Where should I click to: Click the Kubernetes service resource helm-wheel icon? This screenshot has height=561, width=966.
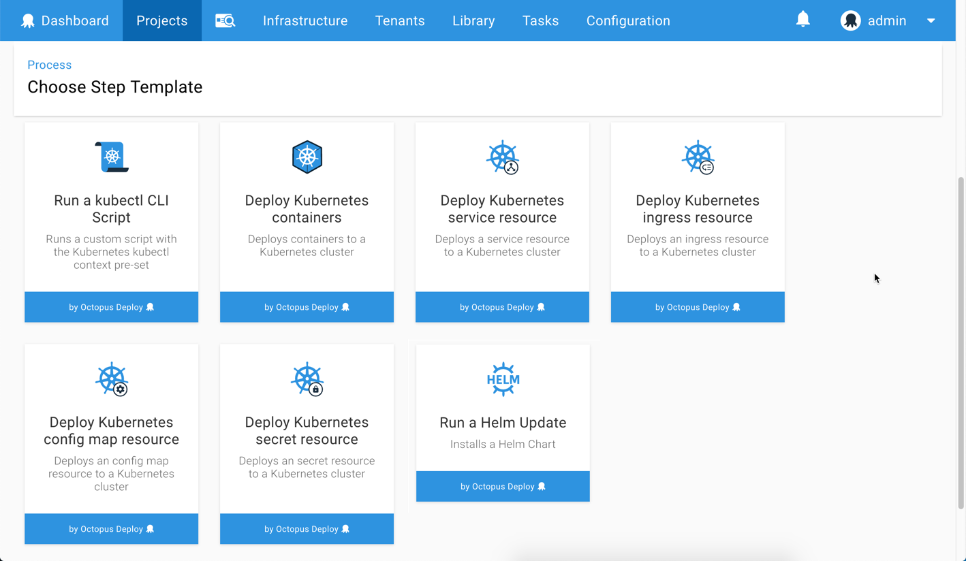click(502, 156)
